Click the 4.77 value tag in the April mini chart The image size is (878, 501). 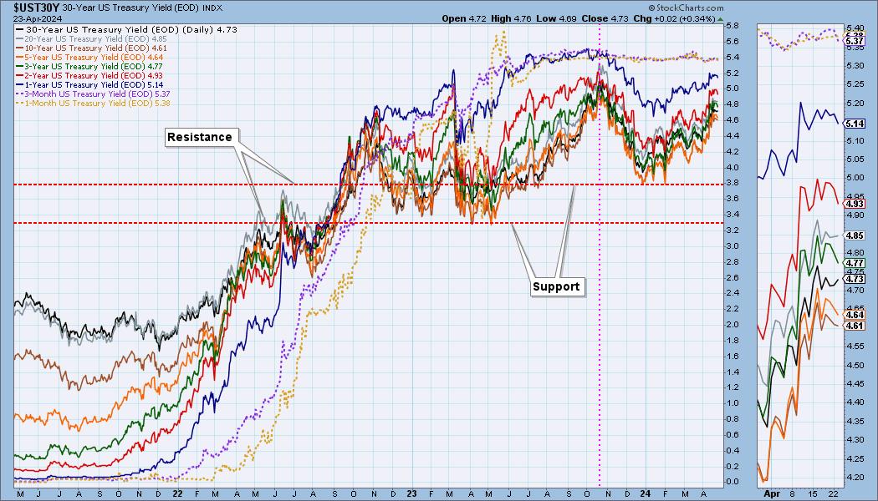855,263
